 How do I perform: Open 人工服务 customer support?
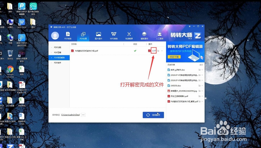click(x=159, y=36)
